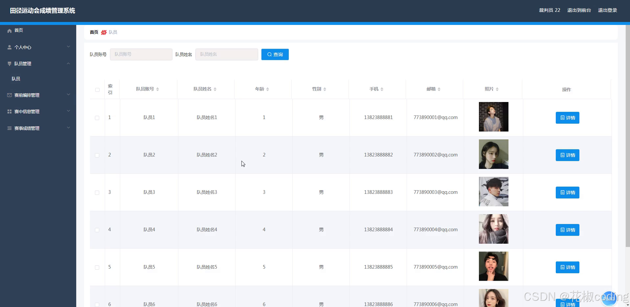Click the 赛事成绩管理 list icon
Image resolution: width=630 pixels, height=307 pixels.
(10, 128)
